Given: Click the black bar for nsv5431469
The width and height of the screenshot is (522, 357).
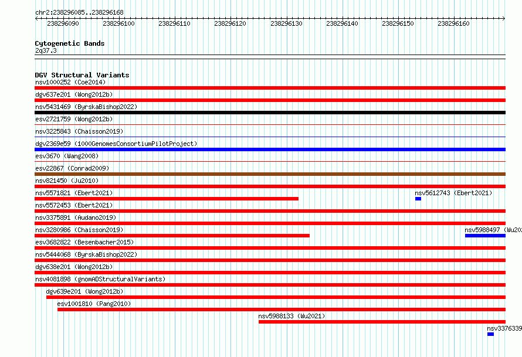Looking at the screenshot, I should [270, 113].
